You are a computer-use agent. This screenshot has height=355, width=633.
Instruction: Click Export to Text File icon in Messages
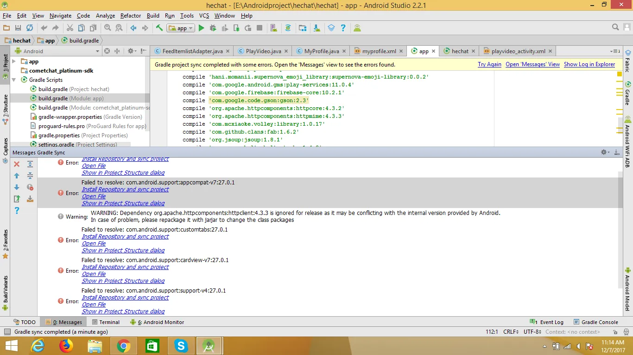[x=17, y=199]
